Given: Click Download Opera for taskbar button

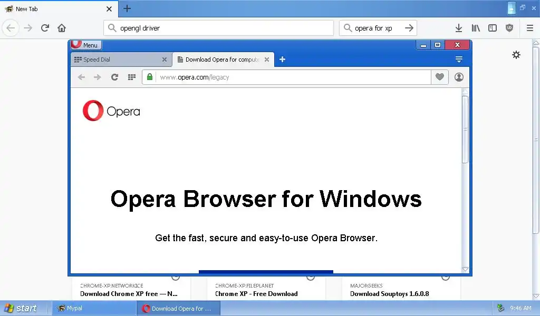Looking at the screenshot, I should tap(178, 309).
